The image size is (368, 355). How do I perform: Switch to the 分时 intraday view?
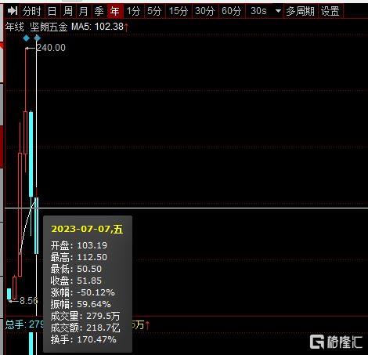point(32,11)
